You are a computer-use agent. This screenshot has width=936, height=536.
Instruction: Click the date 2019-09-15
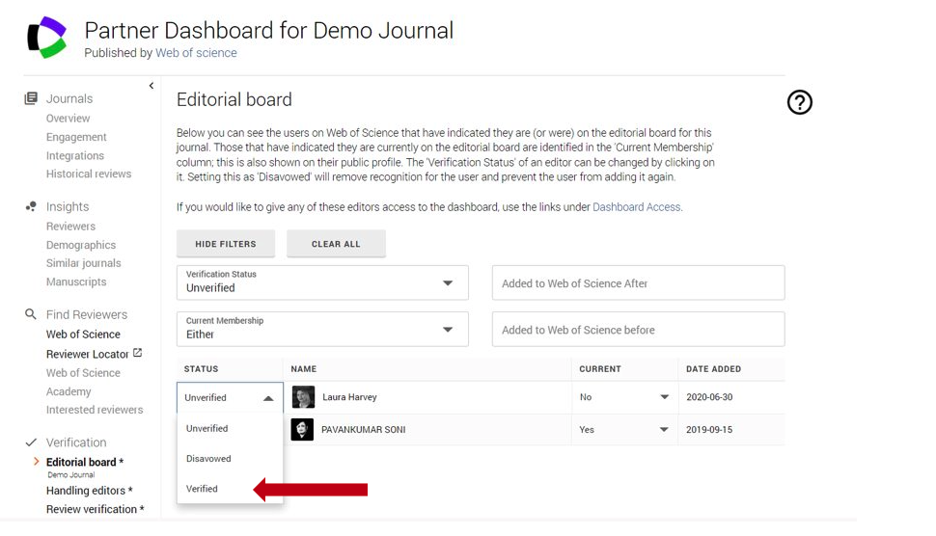click(x=709, y=429)
